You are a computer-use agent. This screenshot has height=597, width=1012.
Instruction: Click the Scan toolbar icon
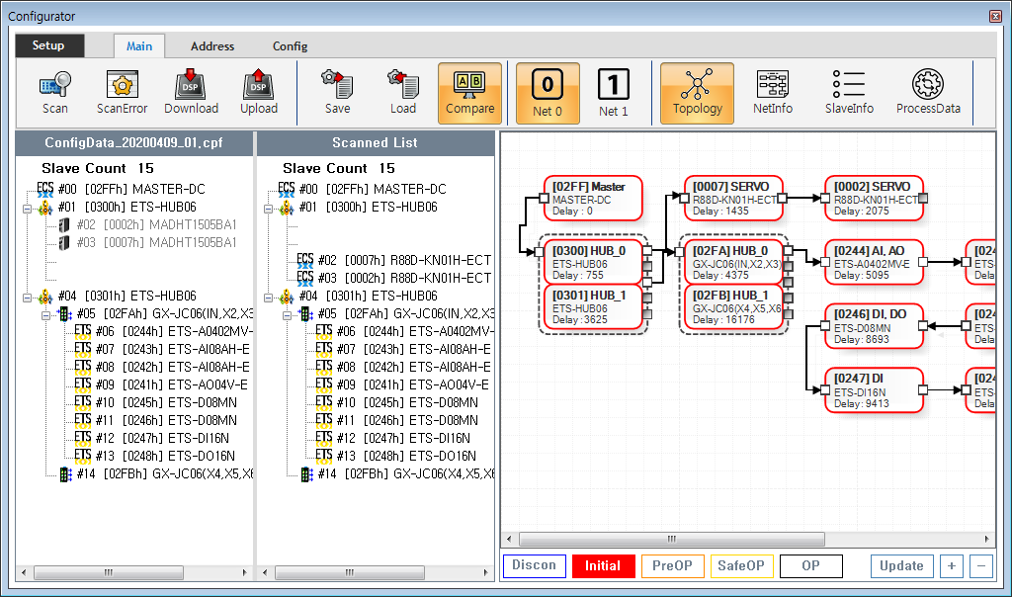[55, 92]
